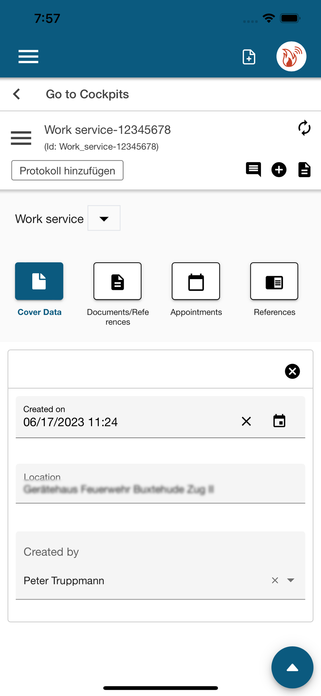Screen dimensions: 321x696
Task: Tap the battery status icon
Action: coord(290,18)
